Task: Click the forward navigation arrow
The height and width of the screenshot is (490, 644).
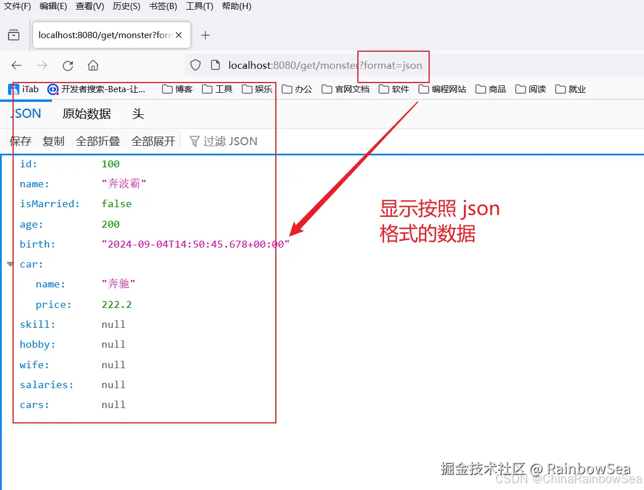Action: pyautogui.click(x=42, y=65)
